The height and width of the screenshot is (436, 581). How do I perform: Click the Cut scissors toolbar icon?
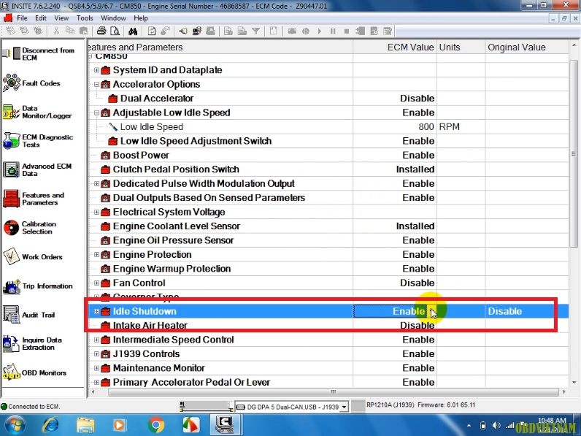56,31
